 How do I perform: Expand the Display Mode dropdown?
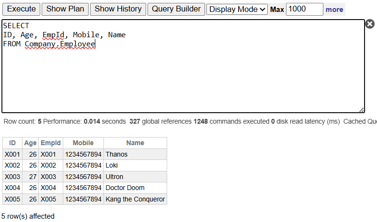click(237, 10)
